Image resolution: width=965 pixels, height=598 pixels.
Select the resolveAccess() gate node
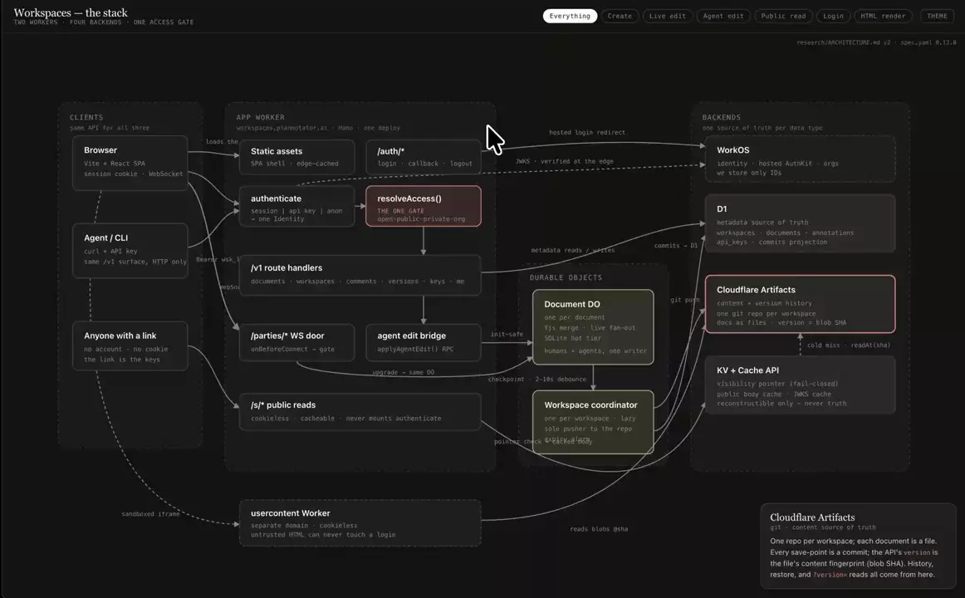pyautogui.click(x=424, y=207)
